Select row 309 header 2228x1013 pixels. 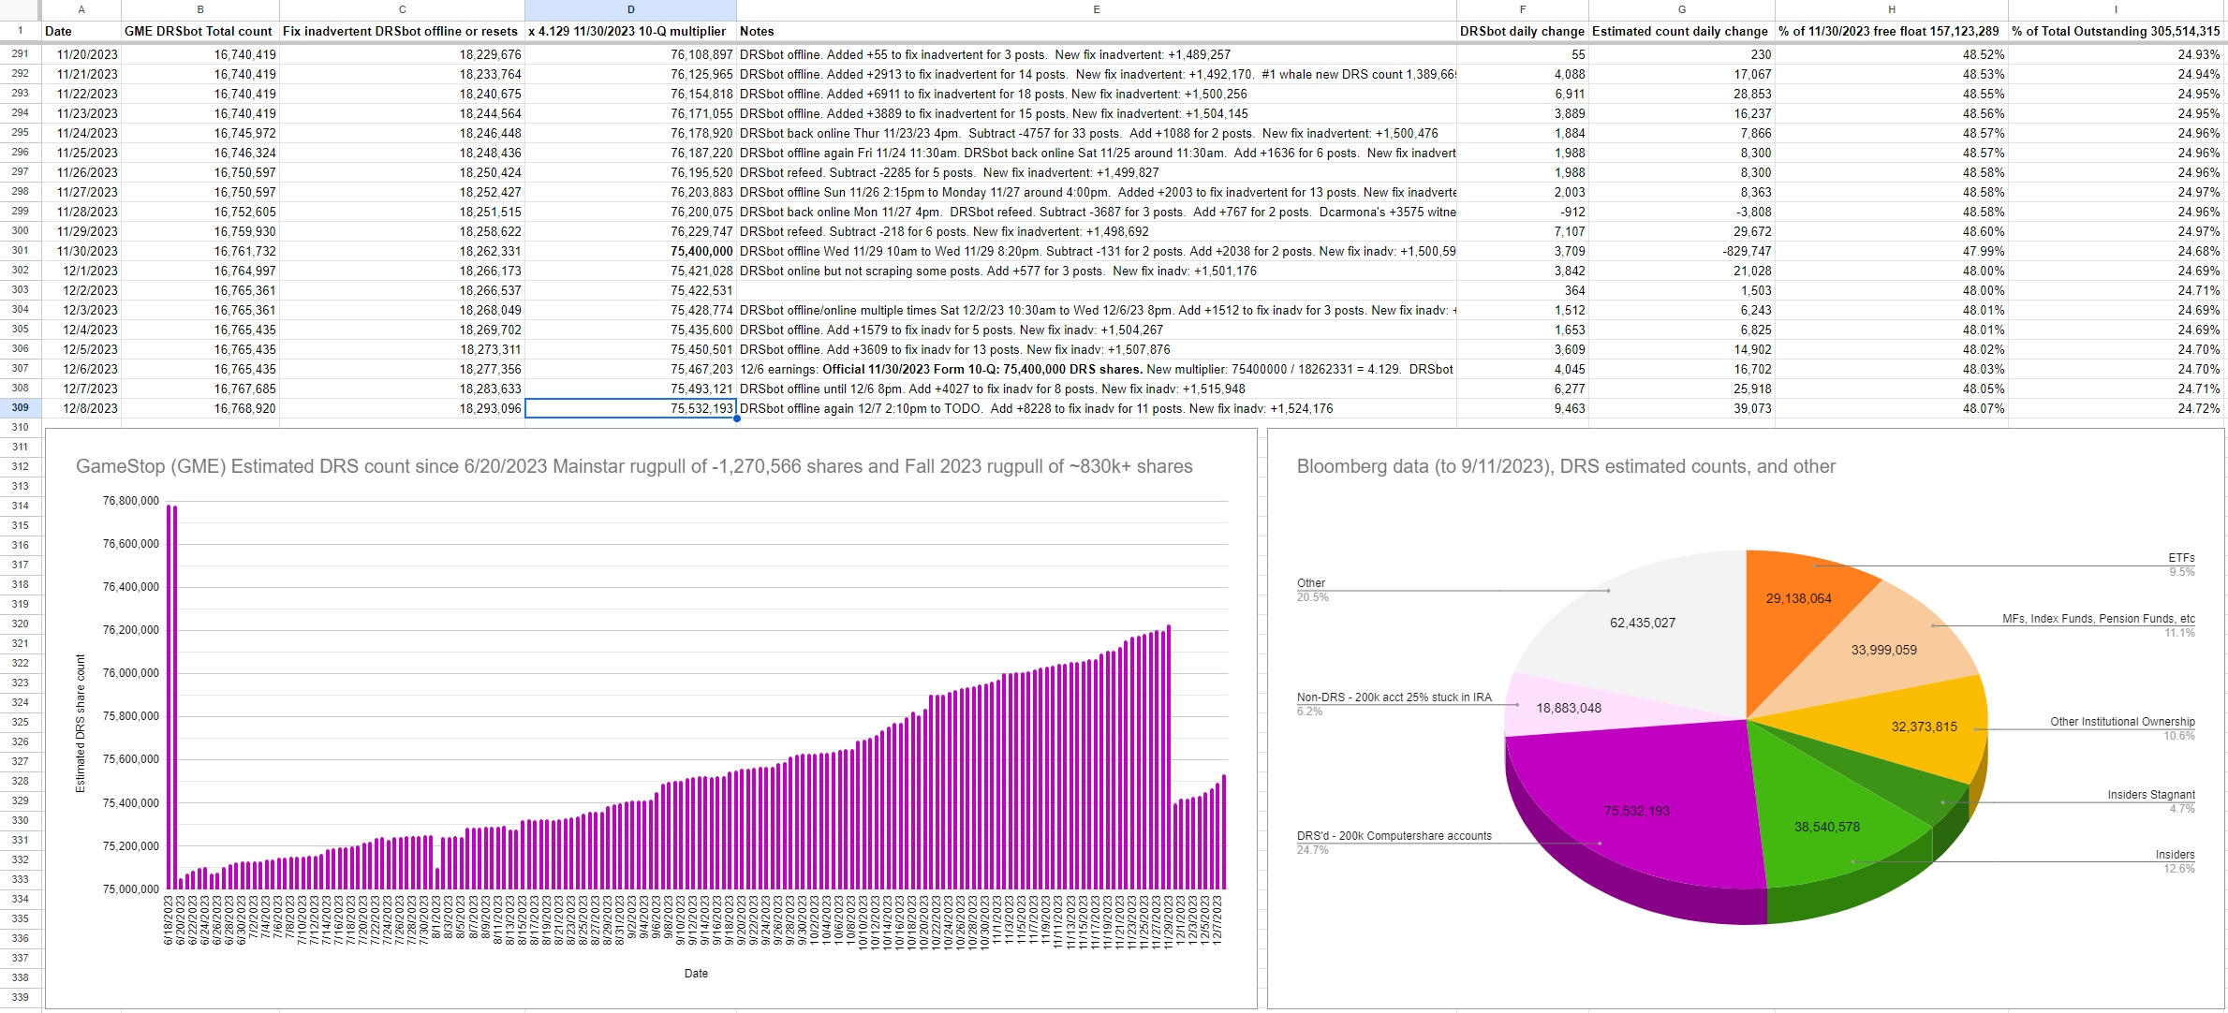pyautogui.click(x=21, y=408)
